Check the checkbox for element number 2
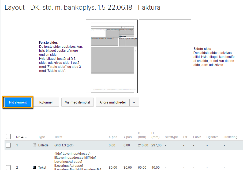 8,167
